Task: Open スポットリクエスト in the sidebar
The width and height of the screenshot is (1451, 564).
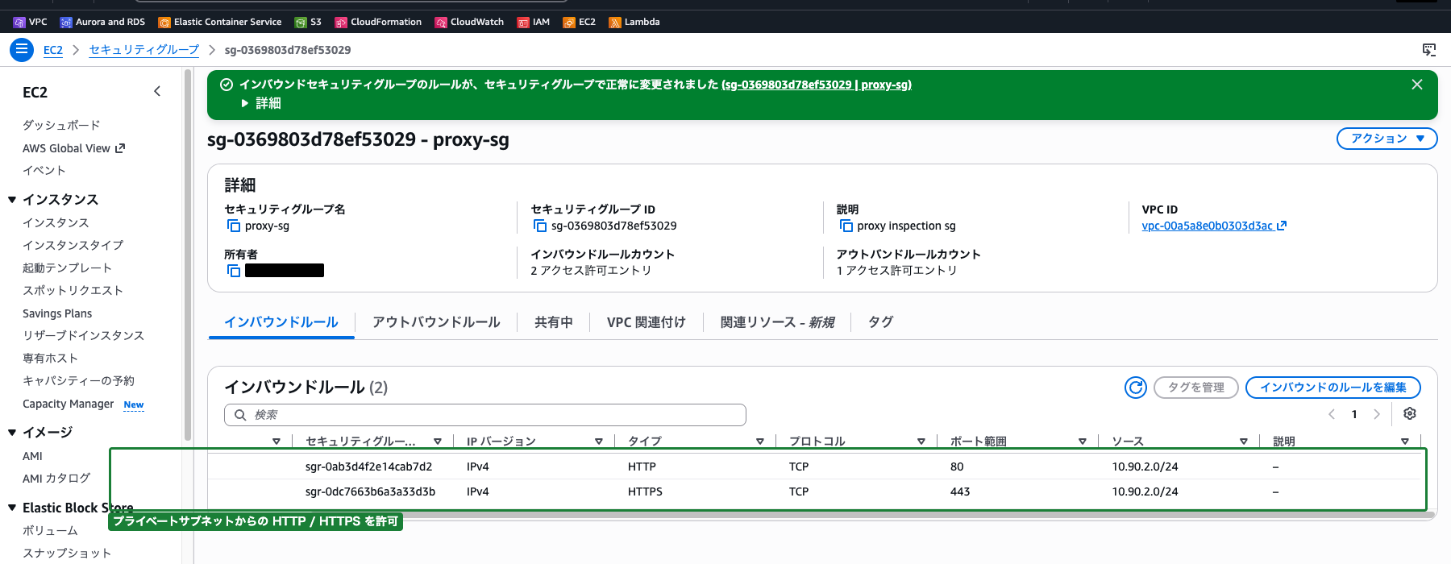Action: [73, 290]
